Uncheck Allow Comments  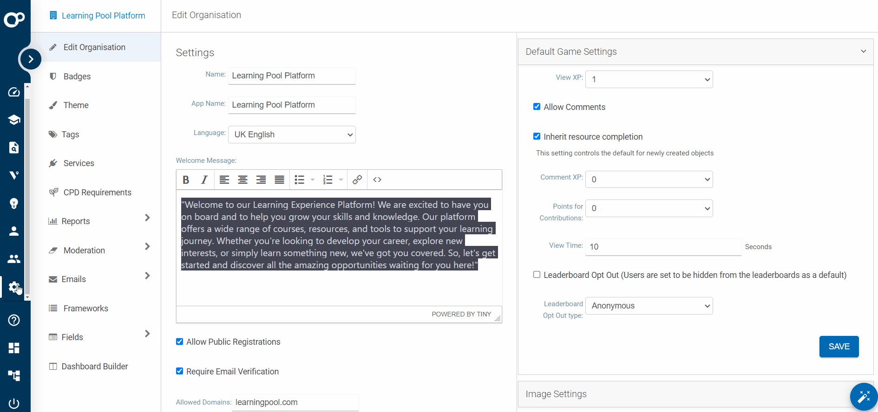(x=537, y=107)
